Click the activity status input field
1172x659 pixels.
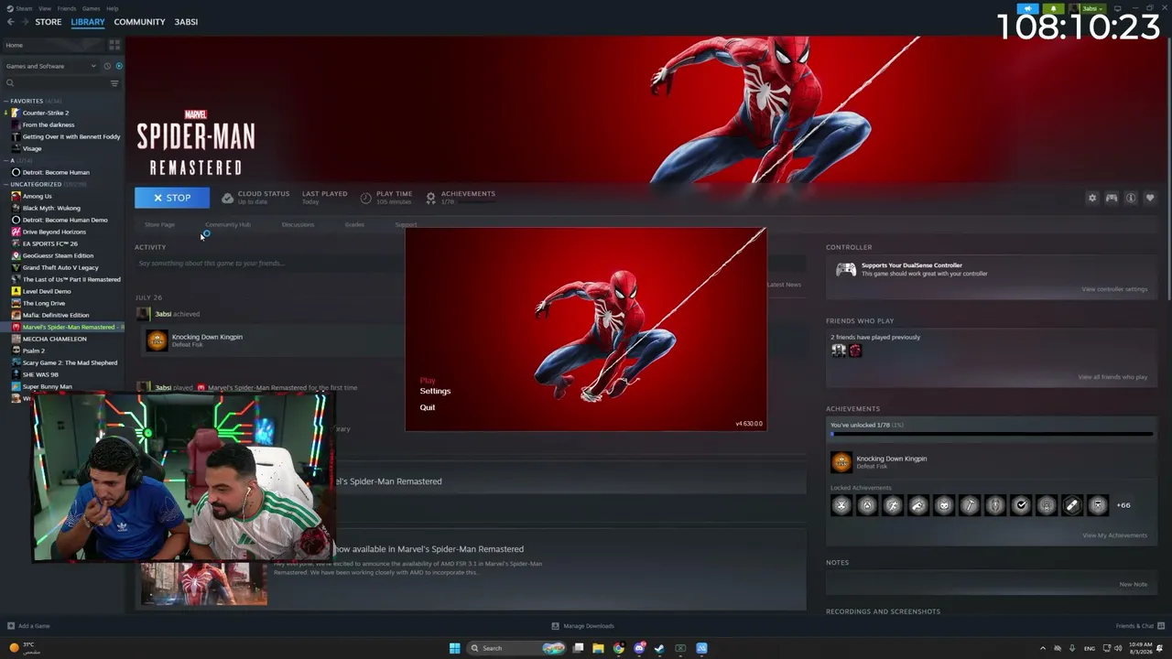(x=269, y=264)
